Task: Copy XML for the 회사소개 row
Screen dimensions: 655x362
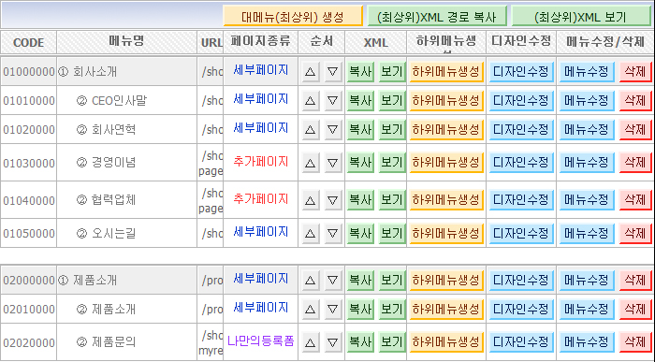Action: [360, 72]
